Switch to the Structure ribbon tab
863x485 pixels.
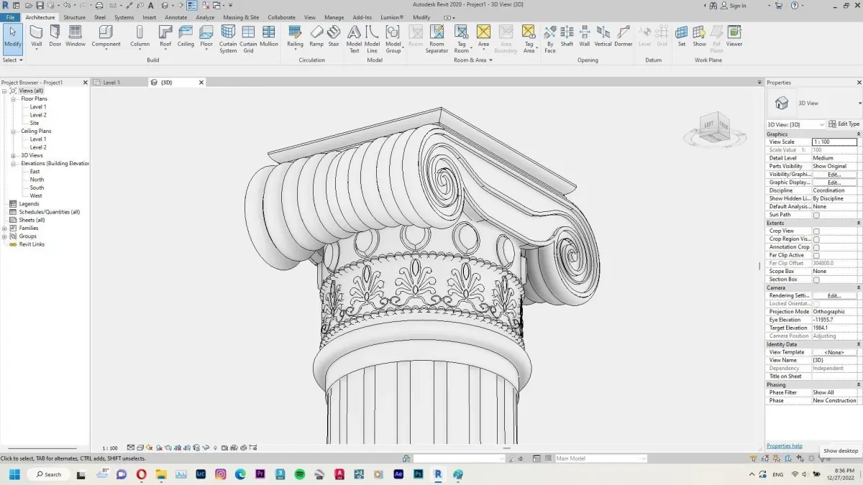(74, 17)
